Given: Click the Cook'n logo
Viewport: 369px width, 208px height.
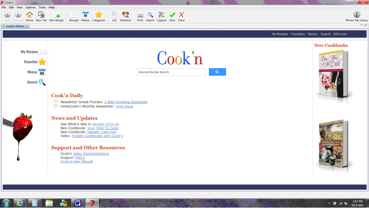Looking at the screenshot, I should pyautogui.click(x=180, y=58).
